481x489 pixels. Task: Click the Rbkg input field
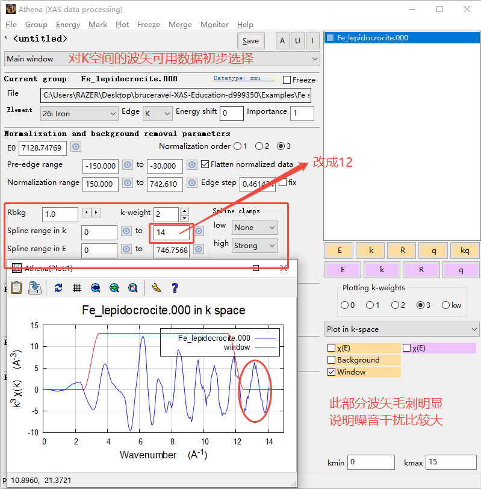60,214
